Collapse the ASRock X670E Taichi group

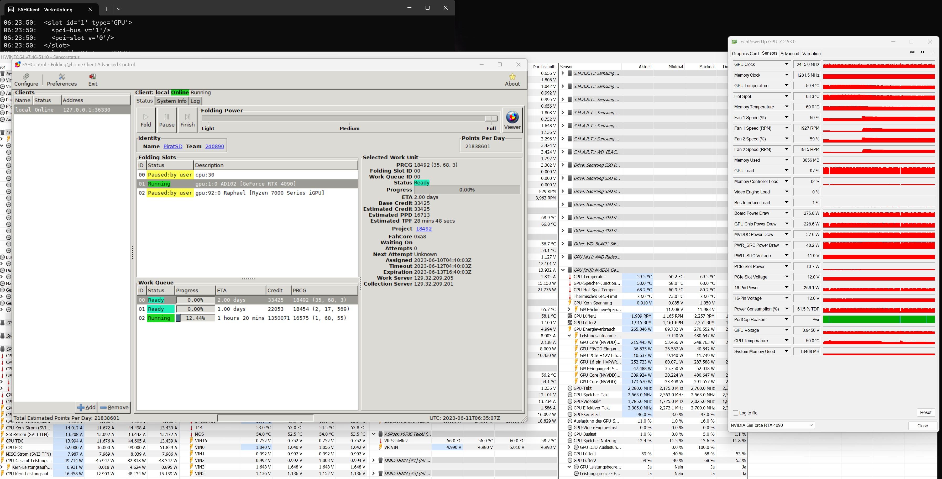tap(373, 434)
